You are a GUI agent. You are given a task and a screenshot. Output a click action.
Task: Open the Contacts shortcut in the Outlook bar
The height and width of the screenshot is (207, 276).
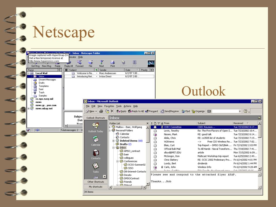pos(95,152)
